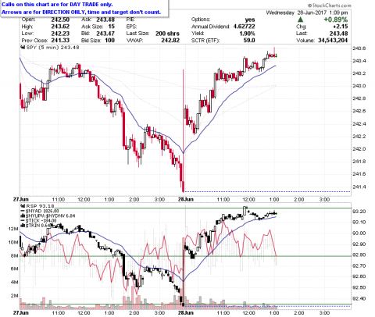Click the Volume value 34,543,204
Screen dimensions: 375x317
pos(333,41)
